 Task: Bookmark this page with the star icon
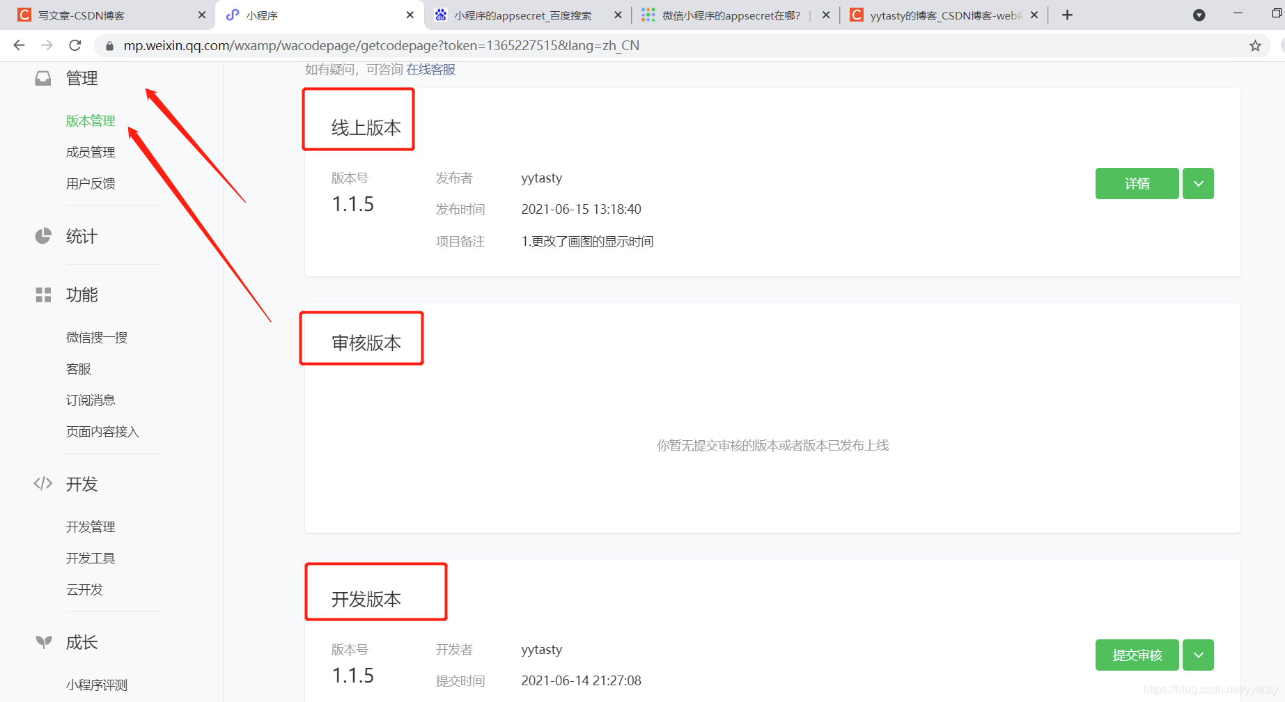1255,46
